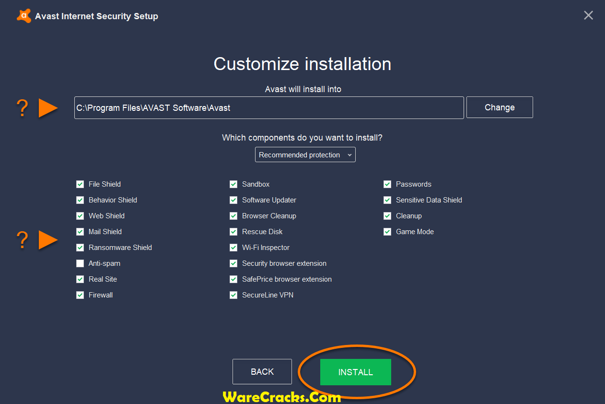Uncheck Passwords component
This screenshot has width=605, height=404.
pyautogui.click(x=387, y=184)
